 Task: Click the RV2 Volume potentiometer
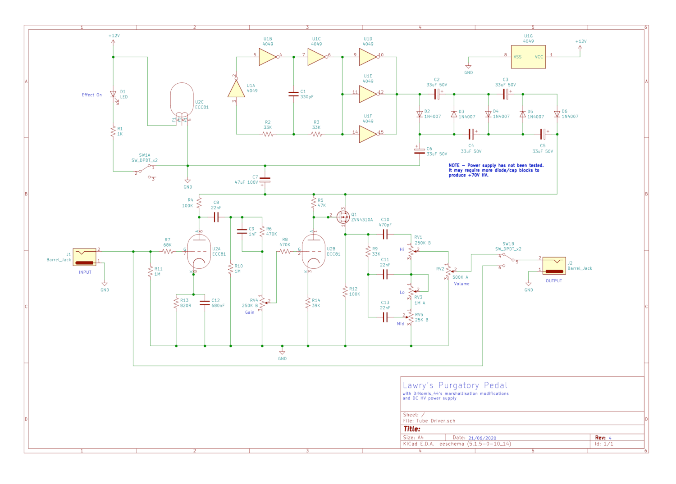pyautogui.click(x=448, y=271)
